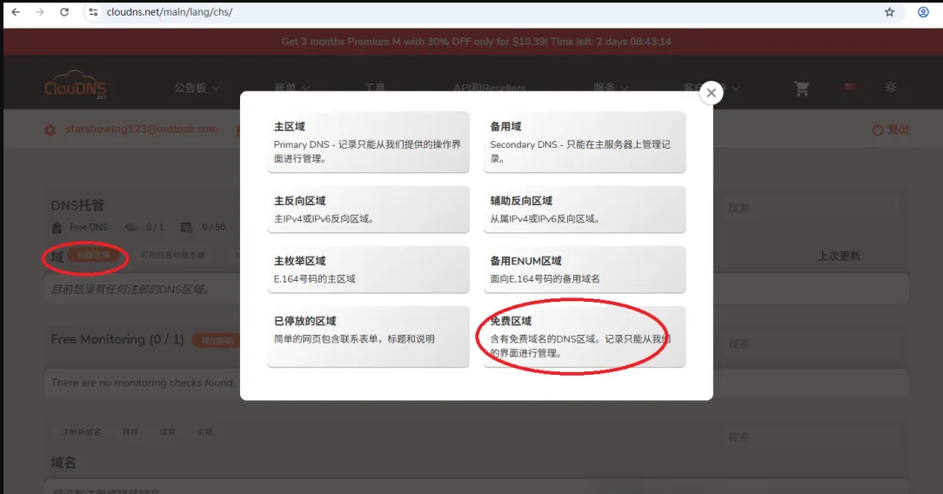This screenshot has height=494, width=943.
Task: Click 创建区域 create zone button
Action: pyautogui.click(x=93, y=256)
